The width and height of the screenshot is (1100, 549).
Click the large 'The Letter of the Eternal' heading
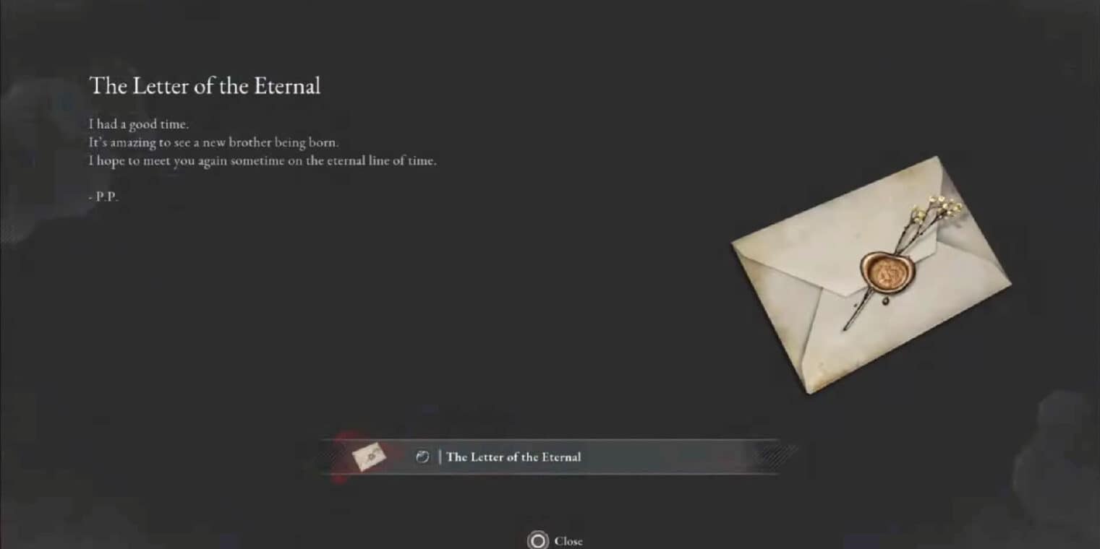[205, 86]
